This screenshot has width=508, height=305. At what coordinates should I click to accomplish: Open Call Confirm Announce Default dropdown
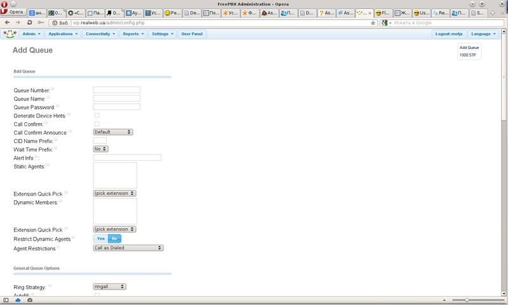(113, 132)
